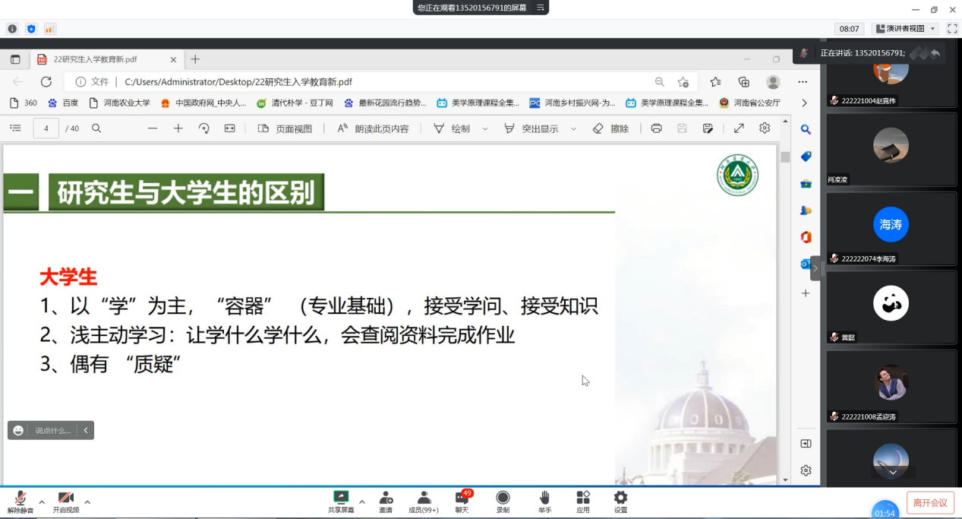The width and height of the screenshot is (962, 519).
Task: Expand the arrow next to 共享屏幕
Action: click(x=361, y=502)
